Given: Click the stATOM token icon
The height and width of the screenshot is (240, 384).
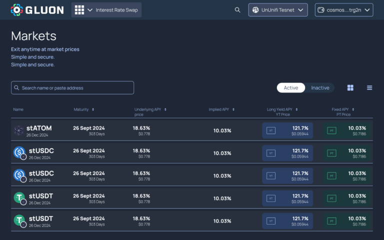Looking at the screenshot, I should click(x=18, y=131).
